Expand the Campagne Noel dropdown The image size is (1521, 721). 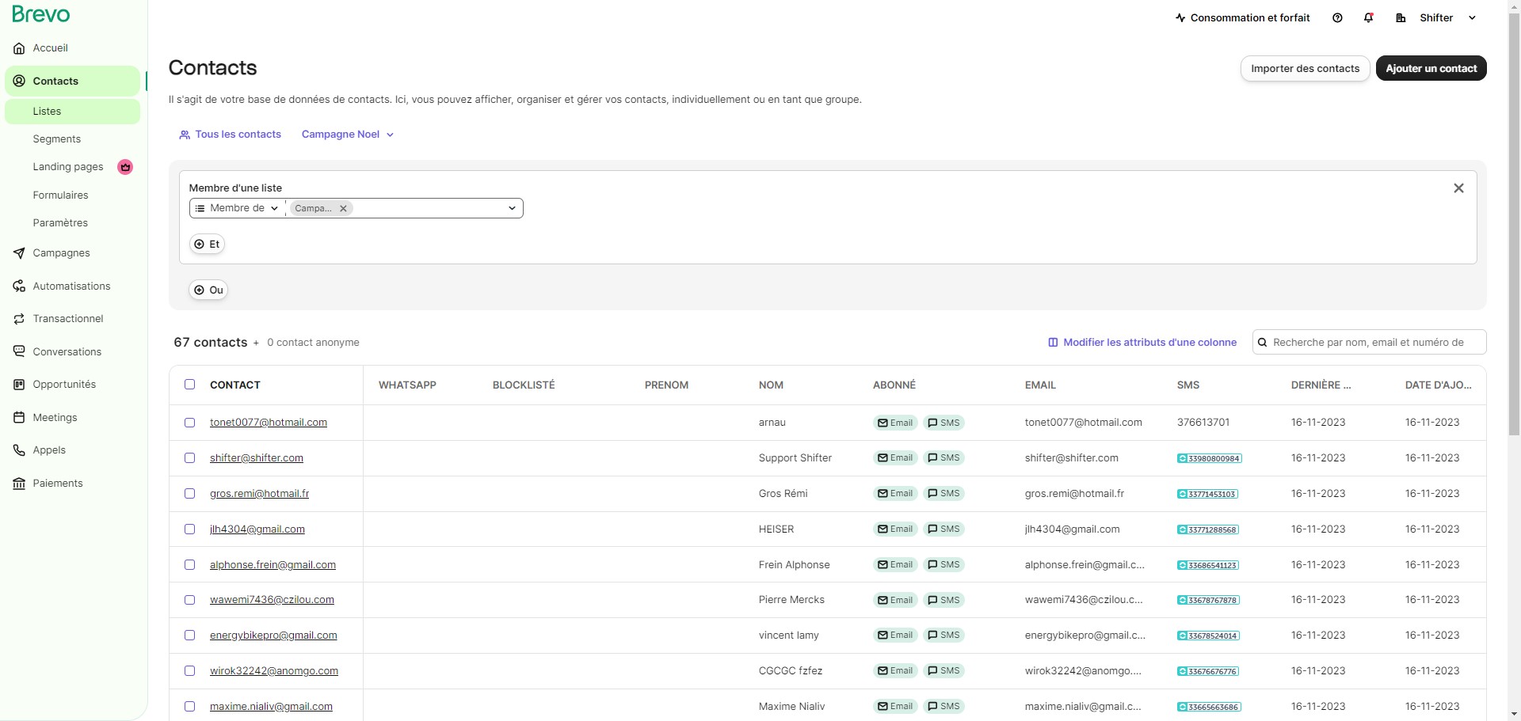[347, 135]
